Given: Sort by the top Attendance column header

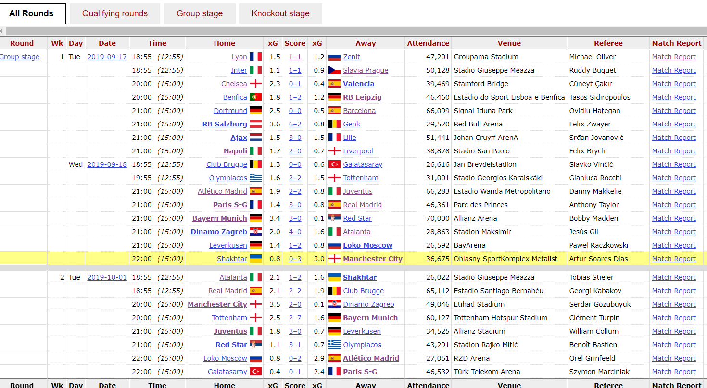Looking at the screenshot, I should pyautogui.click(x=428, y=43).
